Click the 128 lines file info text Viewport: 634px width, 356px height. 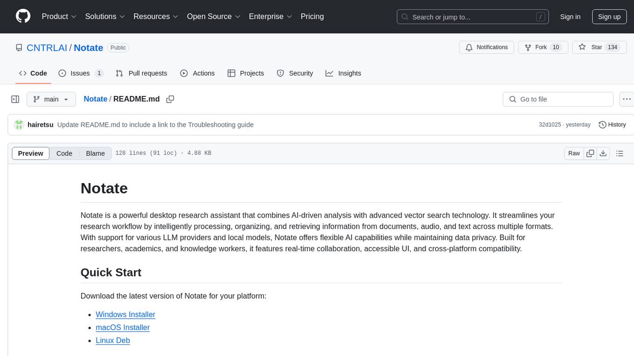coord(163,153)
